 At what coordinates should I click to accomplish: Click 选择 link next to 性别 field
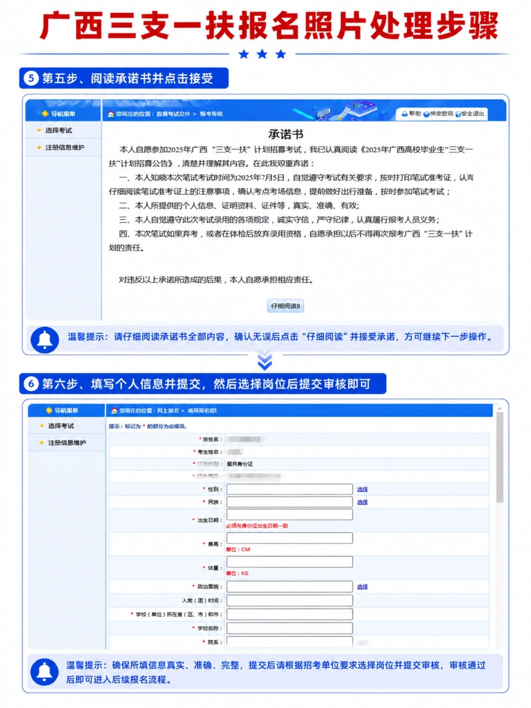(x=363, y=489)
